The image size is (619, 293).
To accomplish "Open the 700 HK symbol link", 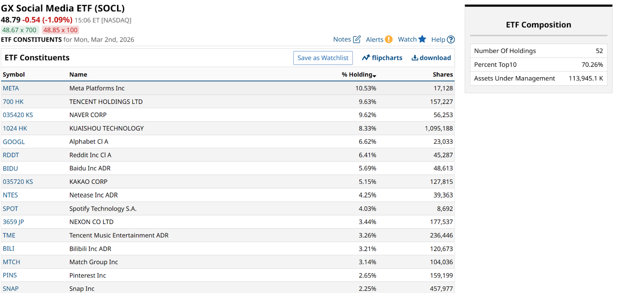I will point(13,102).
